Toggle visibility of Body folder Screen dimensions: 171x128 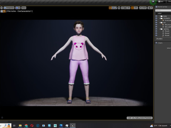point(156,16)
